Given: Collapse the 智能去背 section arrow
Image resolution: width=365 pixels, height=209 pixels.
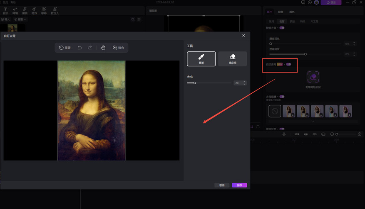Looking at the screenshot, I should pyautogui.click(x=278, y=28).
